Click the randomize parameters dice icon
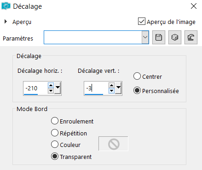202x170 pixels. 175,37
